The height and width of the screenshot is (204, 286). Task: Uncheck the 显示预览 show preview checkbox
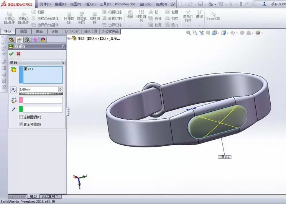(21, 124)
